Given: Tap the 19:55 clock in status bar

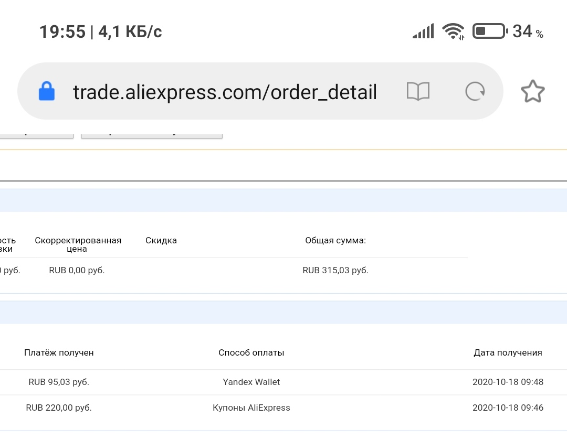Looking at the screenshot, I should point(62,32).
